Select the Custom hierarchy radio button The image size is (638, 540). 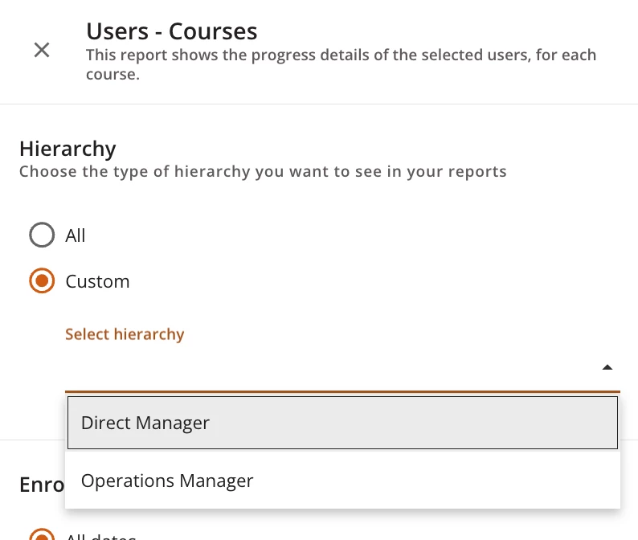tap(42, 281)
